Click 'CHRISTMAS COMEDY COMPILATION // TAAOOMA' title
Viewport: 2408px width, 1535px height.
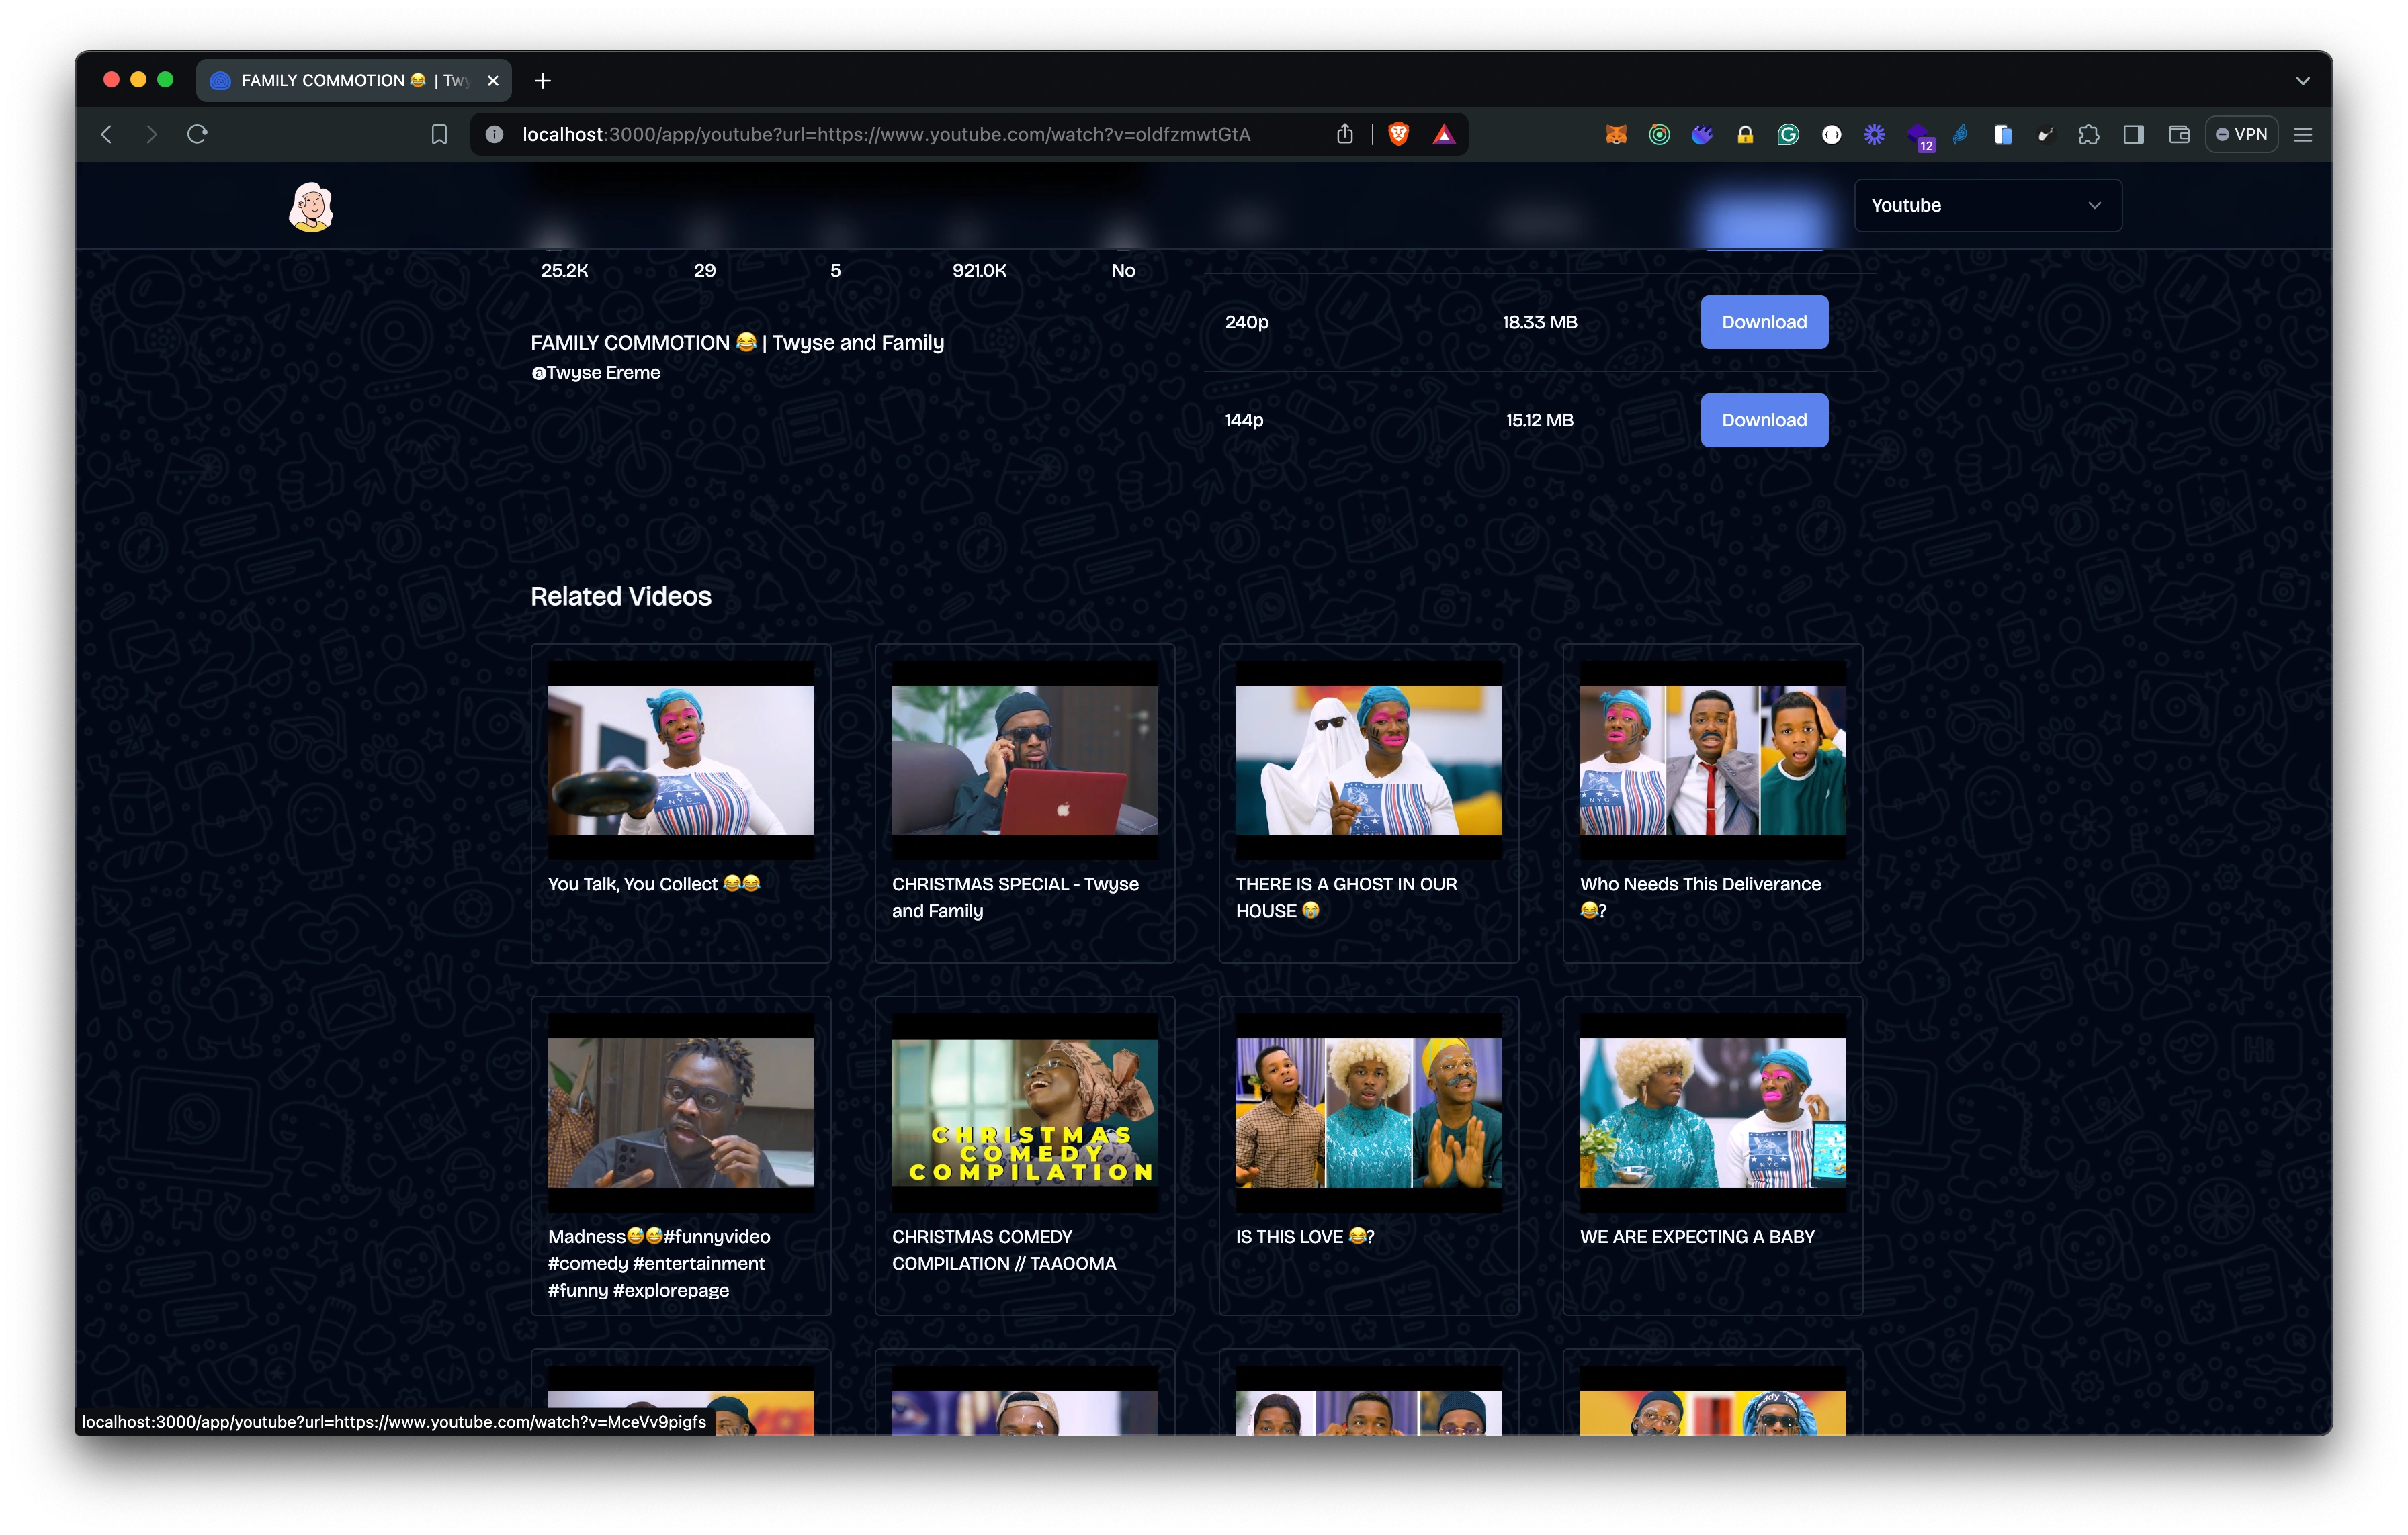tap(1004, 1250)
